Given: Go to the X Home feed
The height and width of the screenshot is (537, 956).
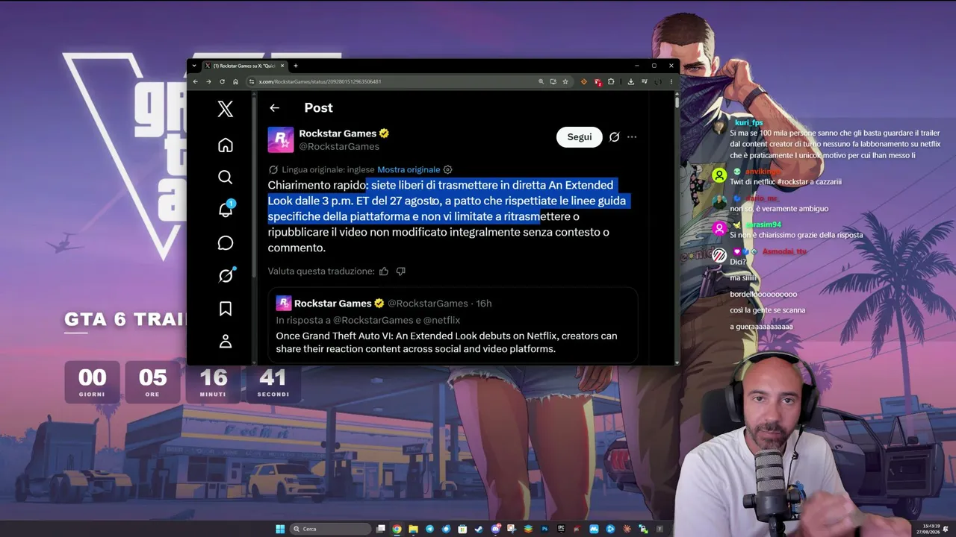Looking at the screenshot, I should pyautogui.click(x=225, y=145).
